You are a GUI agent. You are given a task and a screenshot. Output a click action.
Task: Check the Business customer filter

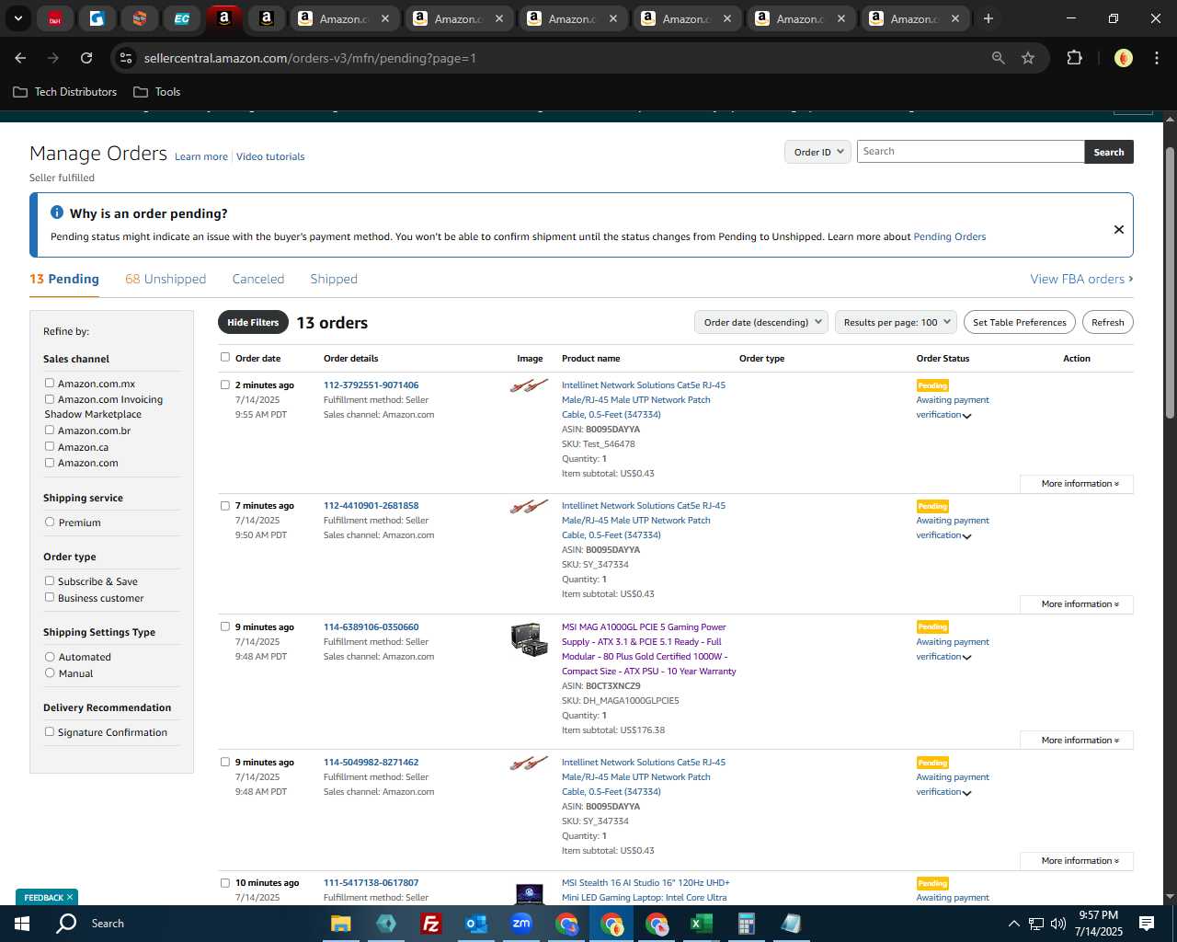click(50, 597)
